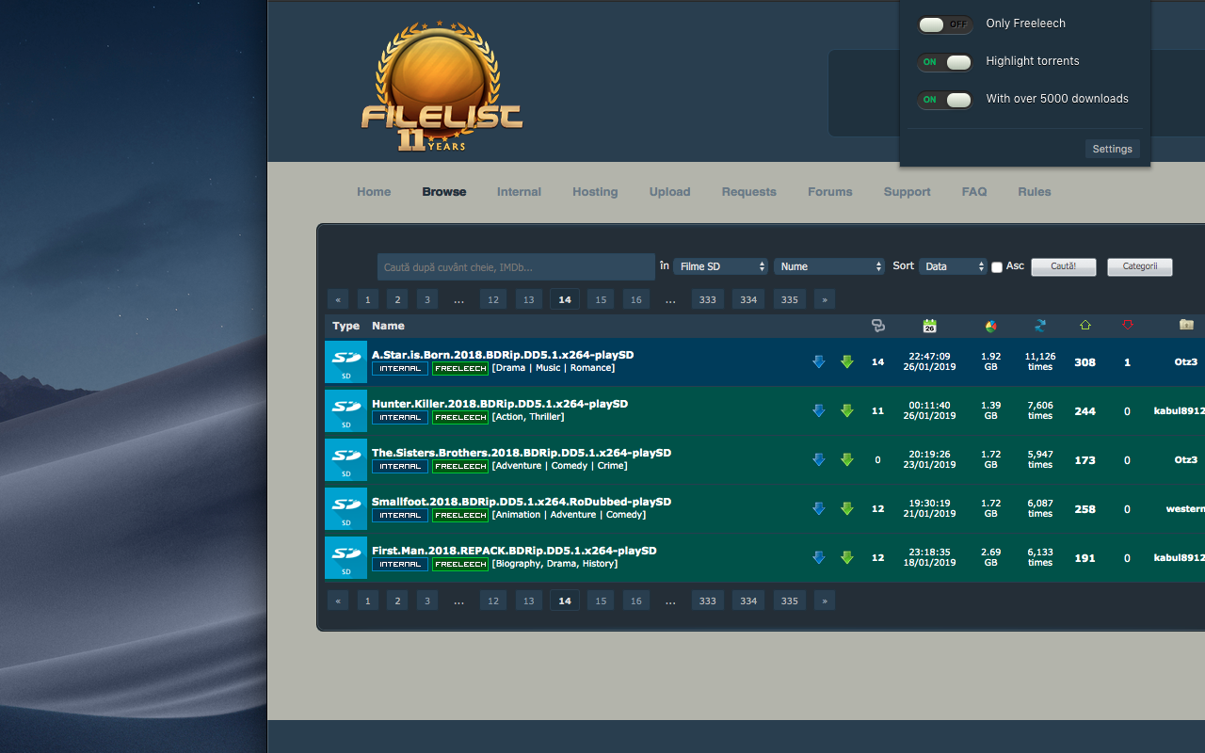This screenshot has width=1205, height=753.
Task: Click the next page » button above the table
Action: (825, 299)
